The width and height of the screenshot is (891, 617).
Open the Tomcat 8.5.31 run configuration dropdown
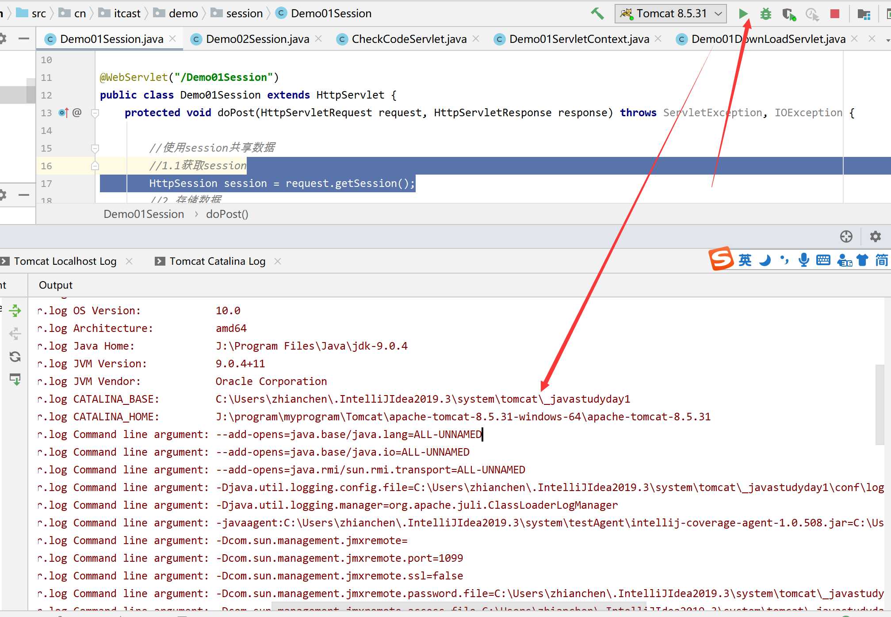(671, 14)
